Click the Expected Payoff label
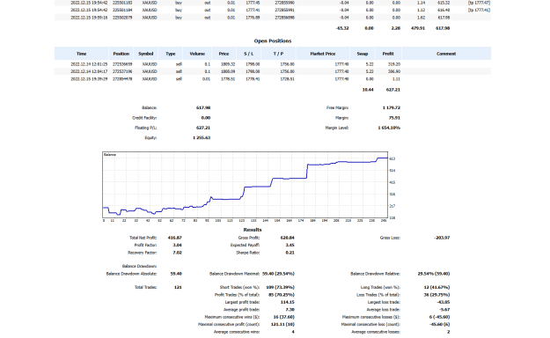 pos(245,245)
